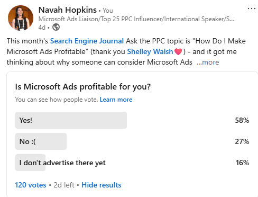Click the 27% result percentage
The image size is (258, 197).
242,141
